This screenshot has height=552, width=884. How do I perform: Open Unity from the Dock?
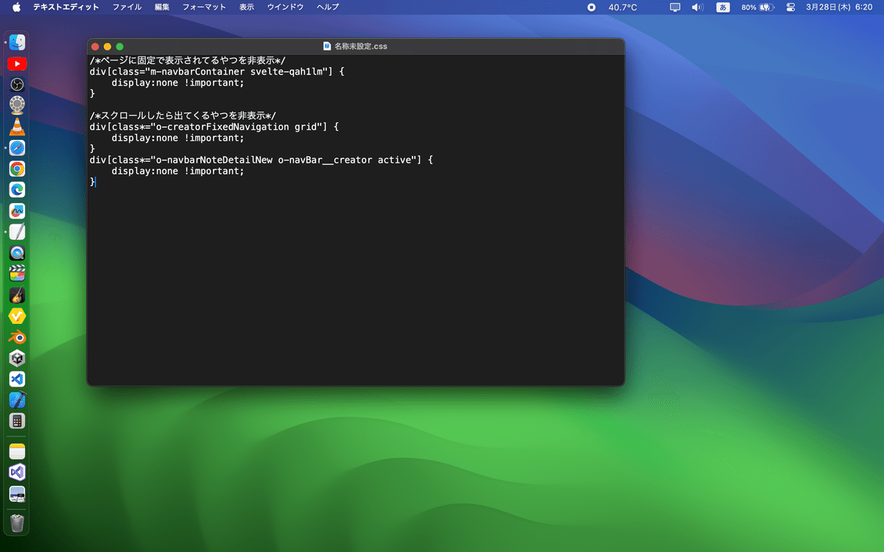(x=17, y=358)
